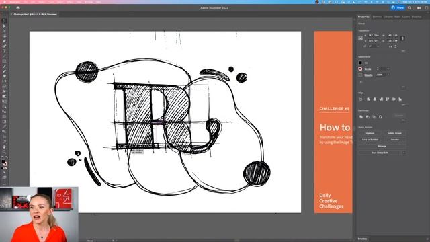Open the rotate angle dropdown

click(378, 46)
